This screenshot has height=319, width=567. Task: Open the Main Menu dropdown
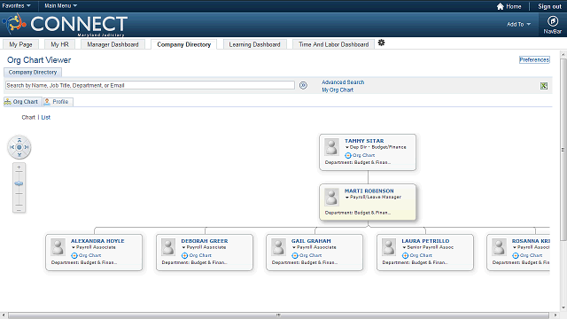(61, 6)
